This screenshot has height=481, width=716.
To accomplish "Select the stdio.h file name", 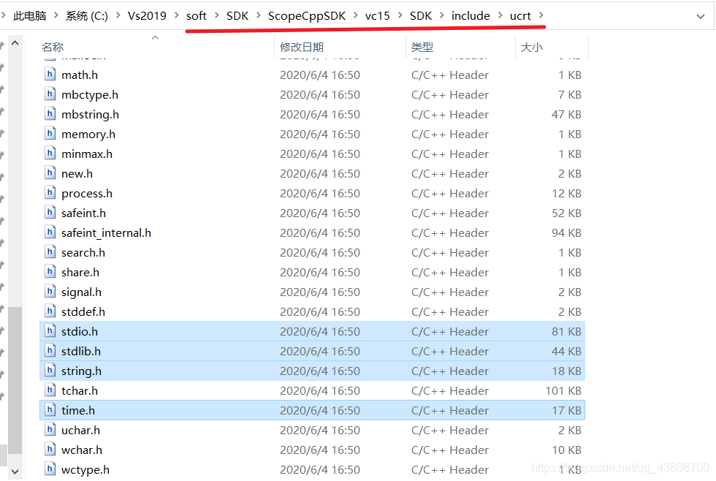I will pos(80,331).
